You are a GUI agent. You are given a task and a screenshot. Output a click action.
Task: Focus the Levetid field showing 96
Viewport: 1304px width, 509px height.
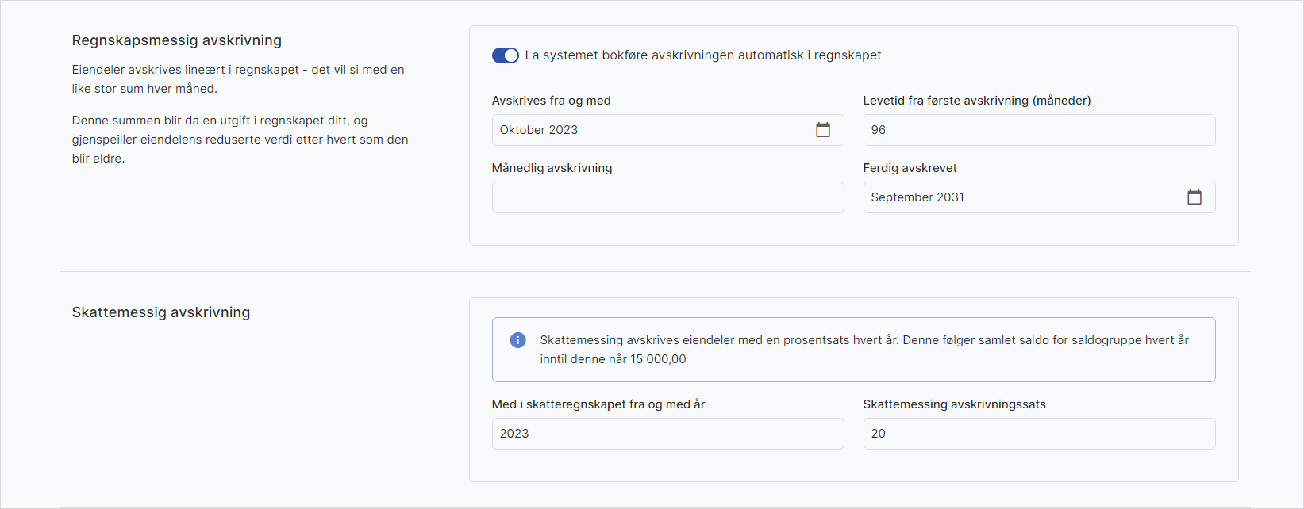click(1038, 130)
